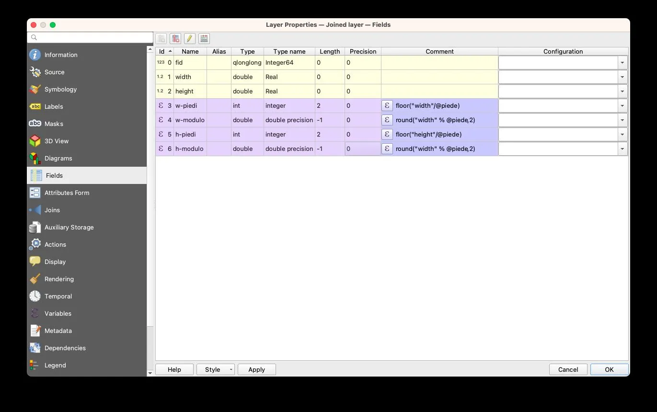The width and height of the screenshot is (657, 412).
Task: Open Configuration dropdown for the w-modulo row
Action: pos(622,120)
